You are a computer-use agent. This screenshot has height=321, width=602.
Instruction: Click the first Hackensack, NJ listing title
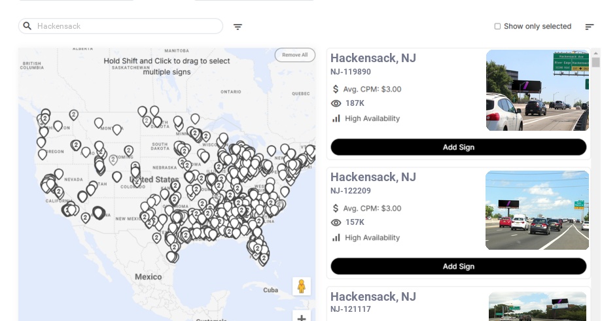coord(373,58)
